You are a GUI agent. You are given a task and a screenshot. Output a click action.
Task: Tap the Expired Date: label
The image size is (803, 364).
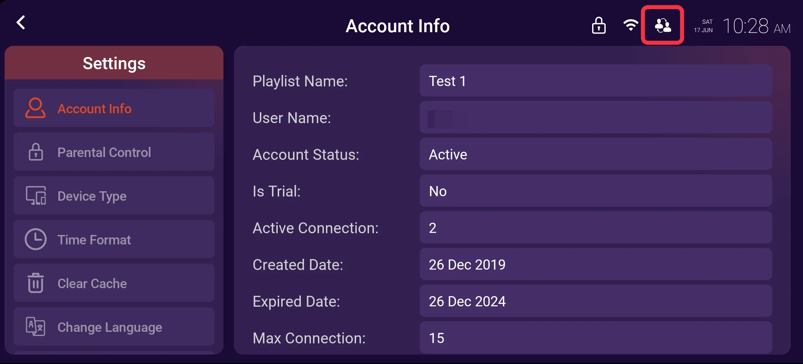tap(296, 301)
